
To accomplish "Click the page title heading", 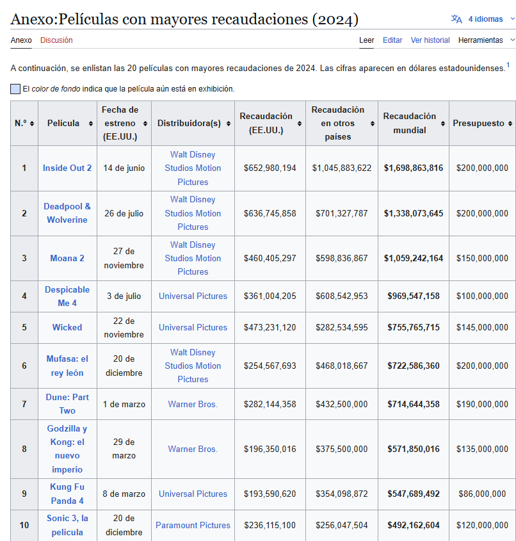I will point(184,19).
